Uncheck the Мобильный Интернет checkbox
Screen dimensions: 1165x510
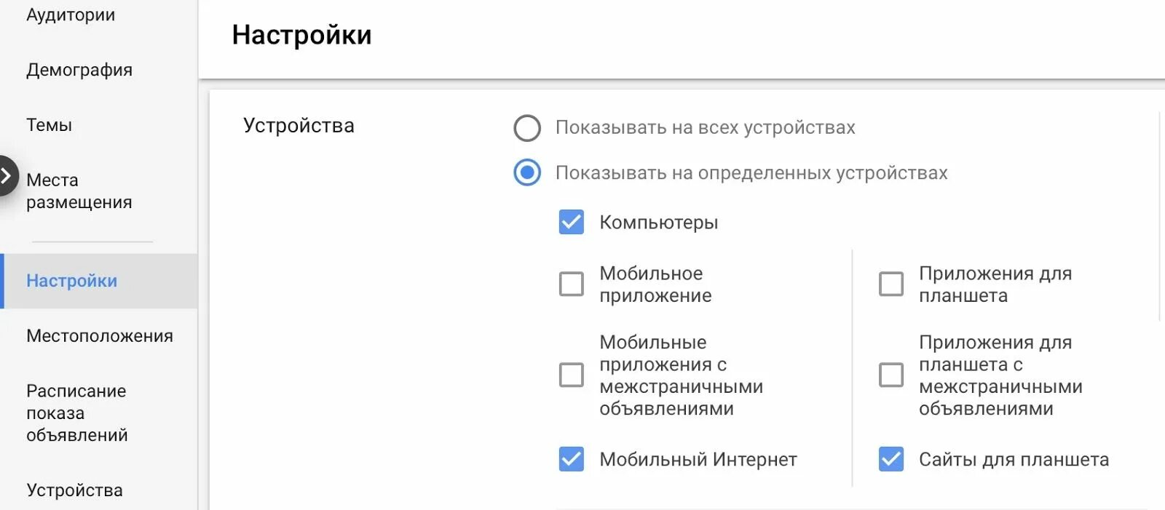pyautogui.click(x=572, y=459)
